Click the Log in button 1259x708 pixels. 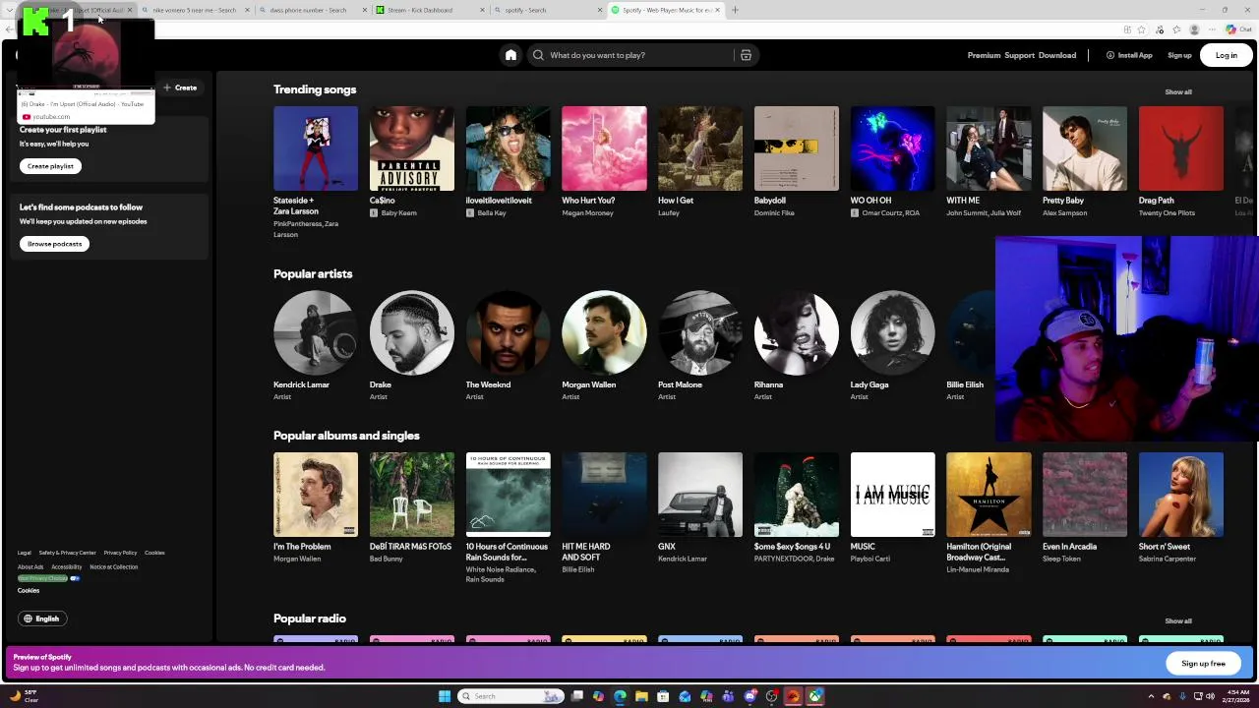[1226, 55]
